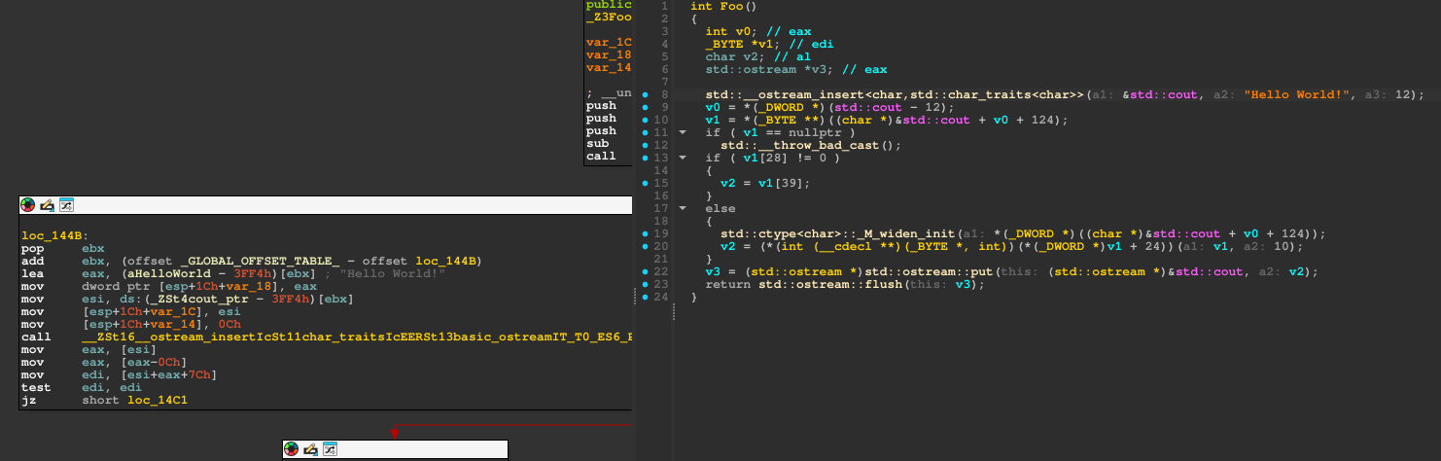Click 'var_14' definition in the top graph node
Viewport: 1441px width, 461px height.
[x=609, y=67]
